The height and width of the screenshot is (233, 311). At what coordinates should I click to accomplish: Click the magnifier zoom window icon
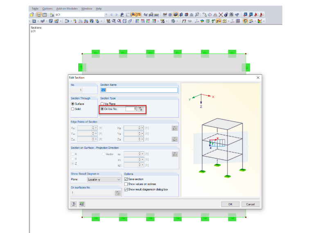point(114,21)
